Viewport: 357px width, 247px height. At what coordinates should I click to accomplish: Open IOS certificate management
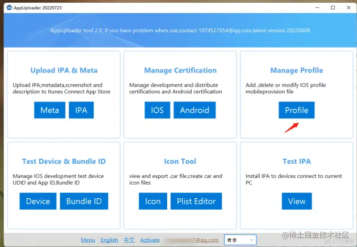click(x=157, y=110)
